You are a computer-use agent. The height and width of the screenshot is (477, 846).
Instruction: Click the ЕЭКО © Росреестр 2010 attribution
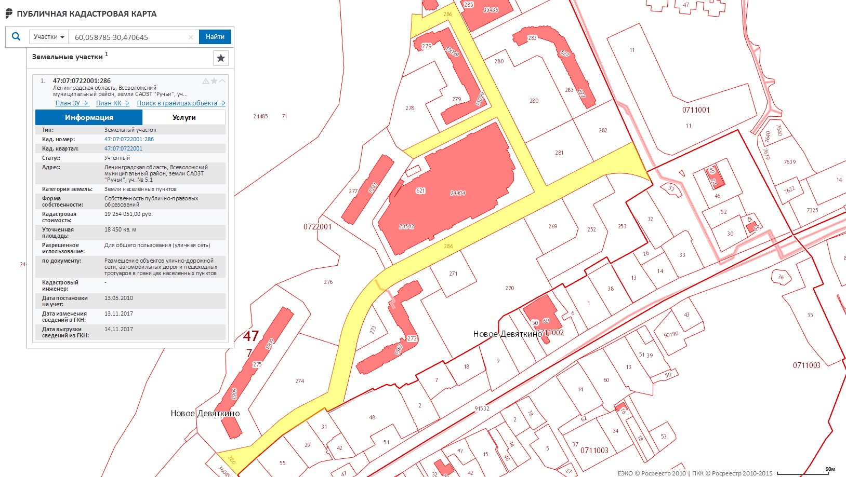pos(652,473)
